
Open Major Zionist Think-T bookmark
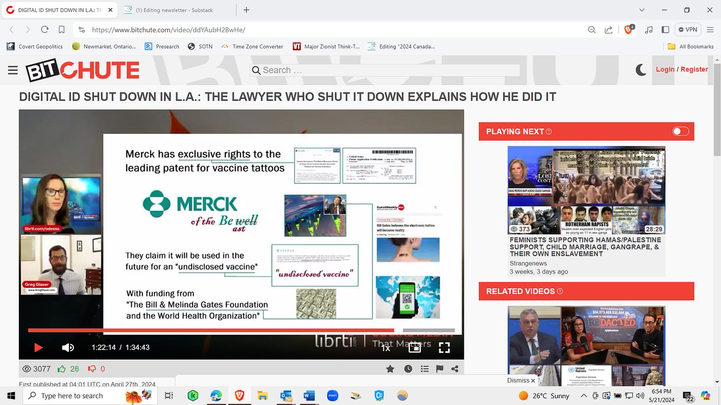point(326,46)
